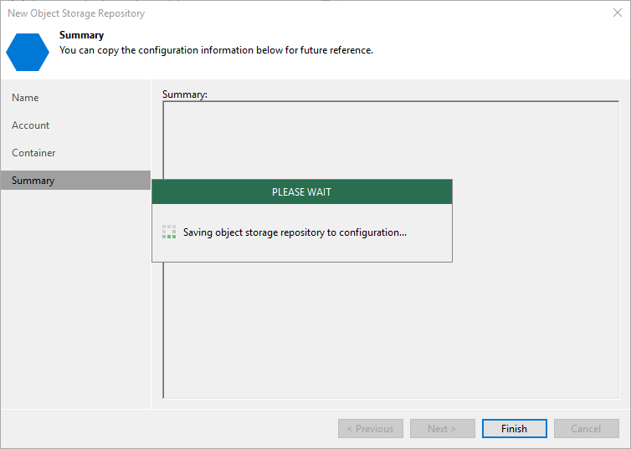The image size is (631, 449).
Task: Click the bold Summary heading at top
Action: click(81, 35)
